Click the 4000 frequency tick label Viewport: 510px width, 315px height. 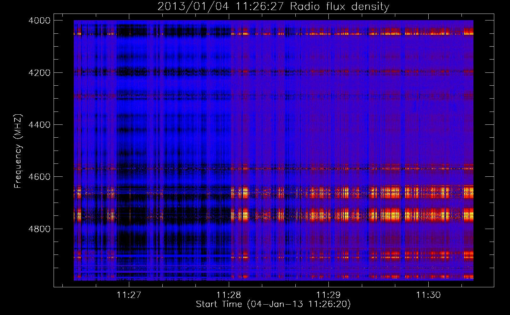[x=39, y=20]
